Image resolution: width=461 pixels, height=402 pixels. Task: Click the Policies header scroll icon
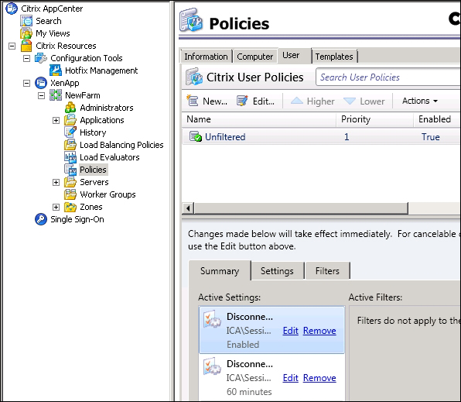pyautogui.click(x=191, y=20)
